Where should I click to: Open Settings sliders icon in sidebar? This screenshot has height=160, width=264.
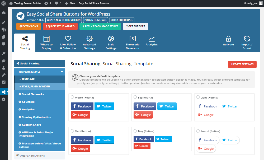point(4,82)
